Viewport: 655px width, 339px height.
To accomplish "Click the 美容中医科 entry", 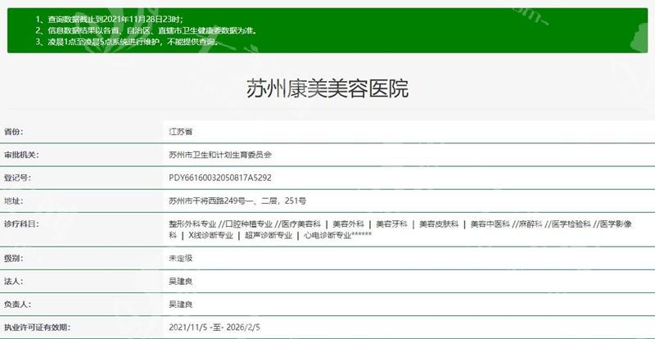I will coord(490,224).
